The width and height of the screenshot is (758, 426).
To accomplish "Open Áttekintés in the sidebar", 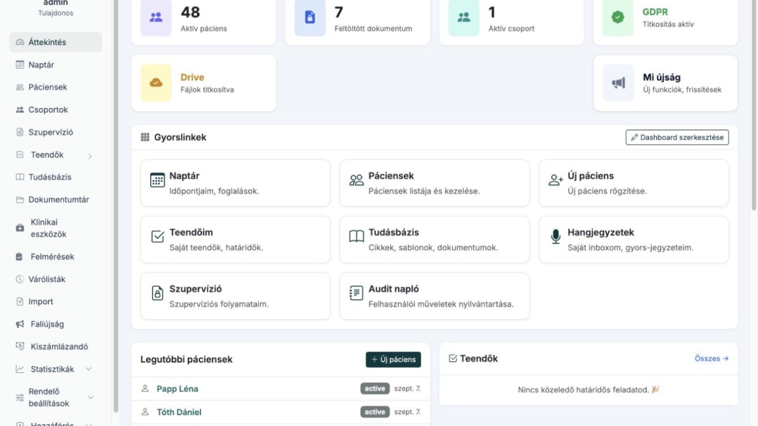I will [x=56, y=42].
